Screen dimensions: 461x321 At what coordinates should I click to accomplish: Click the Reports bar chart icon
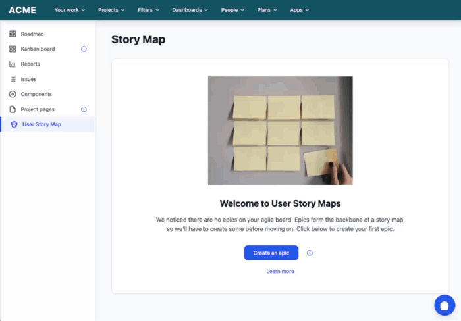[13, 64]
